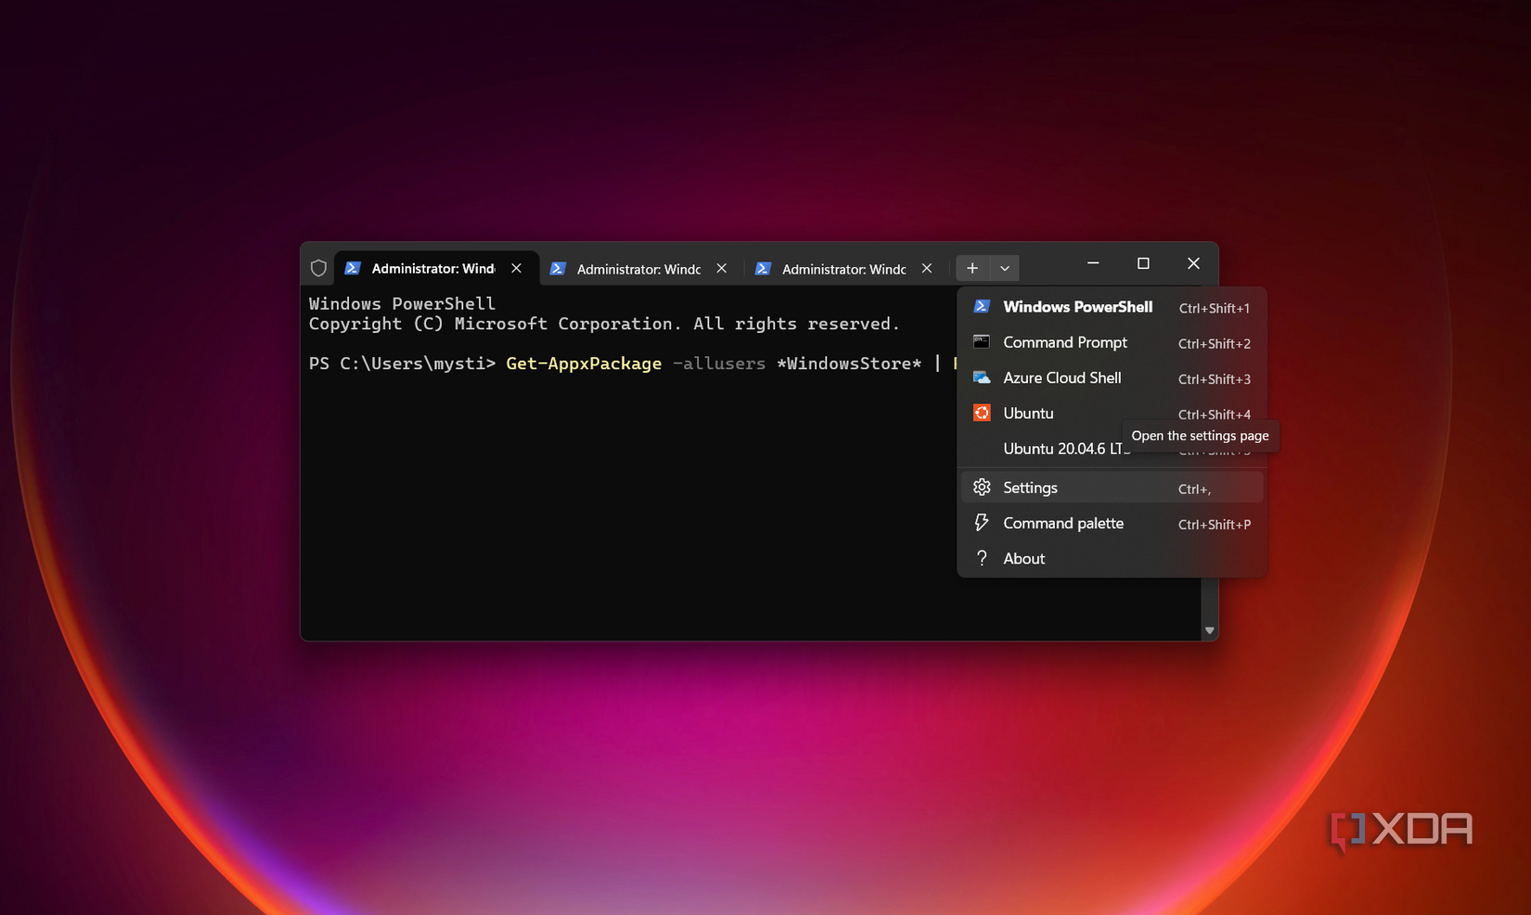This screenshot has width=1531, height=915.
Task: Click the Command palette lightning icon
Action: coord(982,523)
